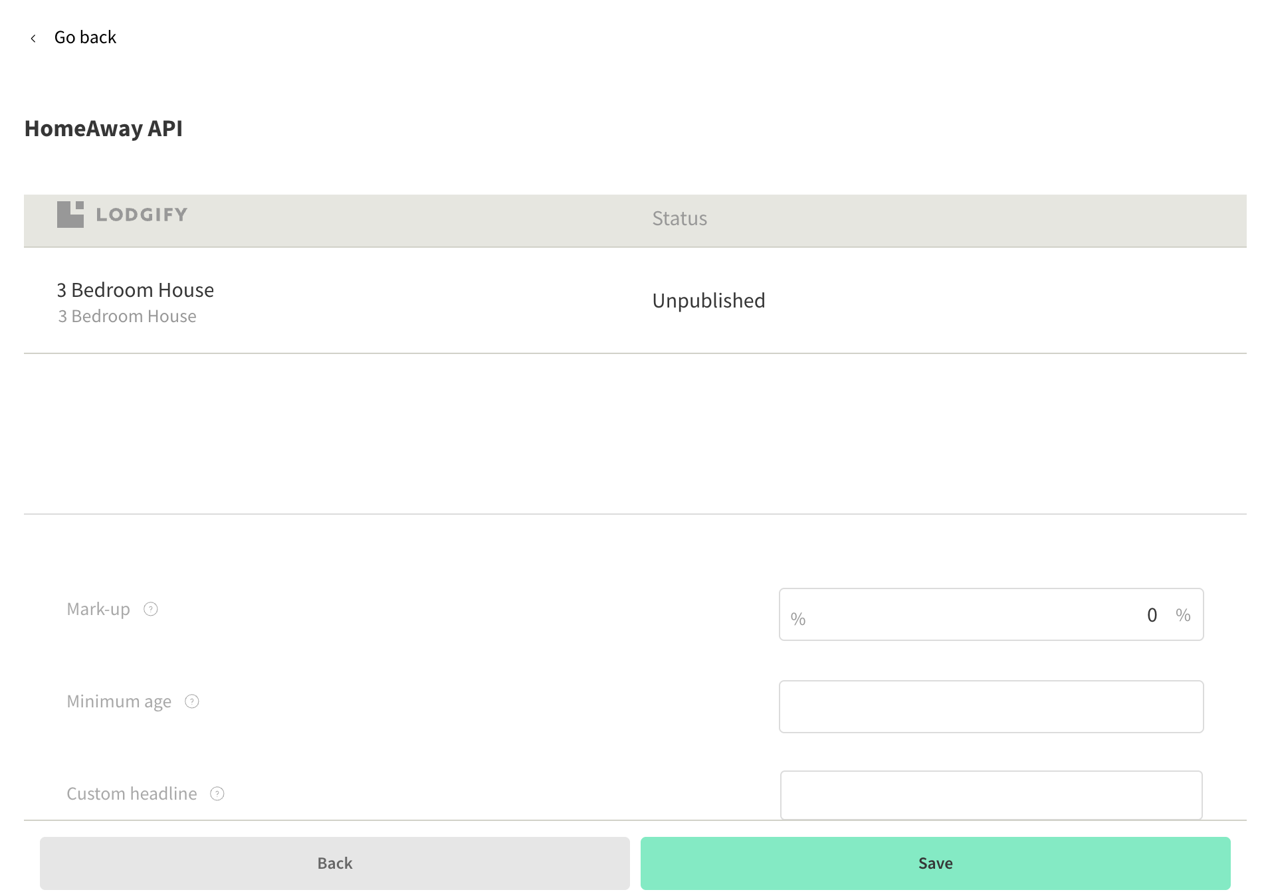The height and width of the screenshot is (894, 1264).
Task: Click into the Custom headline input field
Action: point(991,795)
